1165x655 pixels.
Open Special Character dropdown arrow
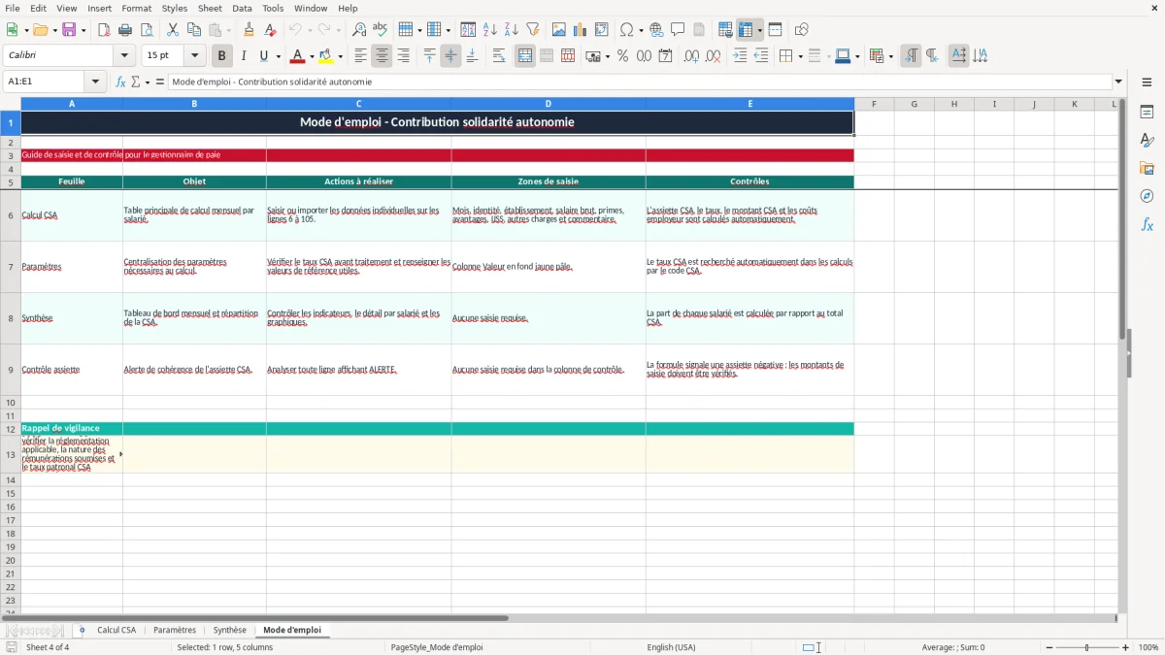coord(640,30)
